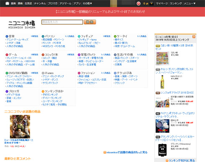This screenshot has height=162, width=205.
Task: Click the フィギュア category circle icon
Action: (x=79, y=36)
